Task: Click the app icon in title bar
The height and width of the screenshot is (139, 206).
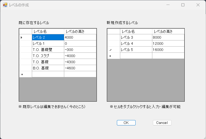Action: [5, 5]
